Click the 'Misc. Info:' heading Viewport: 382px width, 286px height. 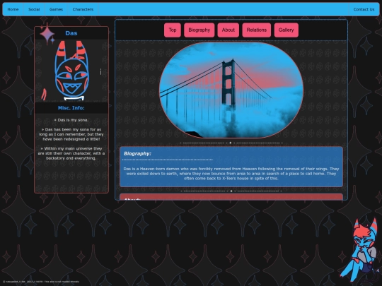tap(71, 108)
